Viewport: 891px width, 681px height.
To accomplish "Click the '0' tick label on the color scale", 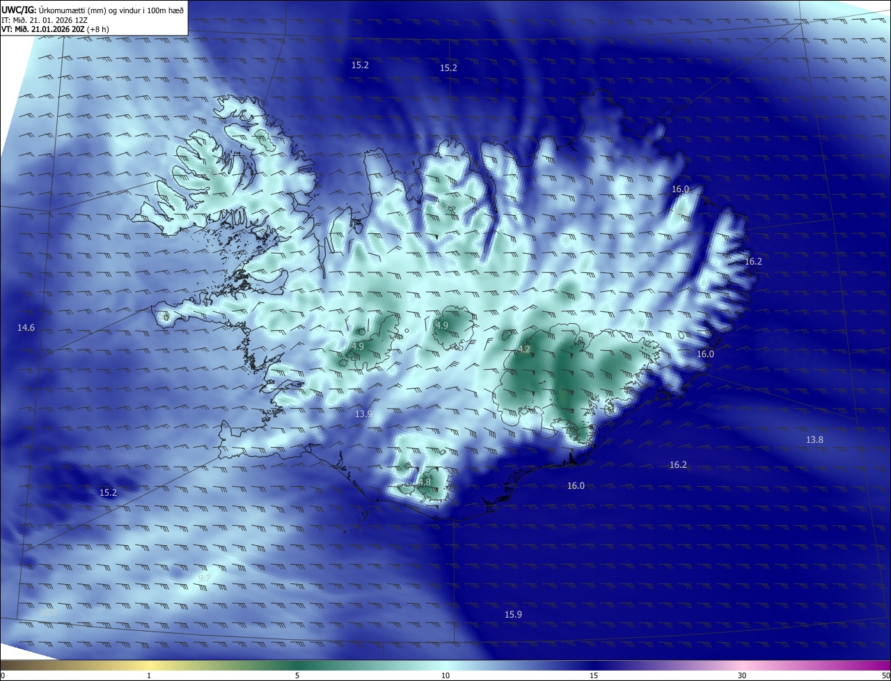I will [x=2, y=675].
